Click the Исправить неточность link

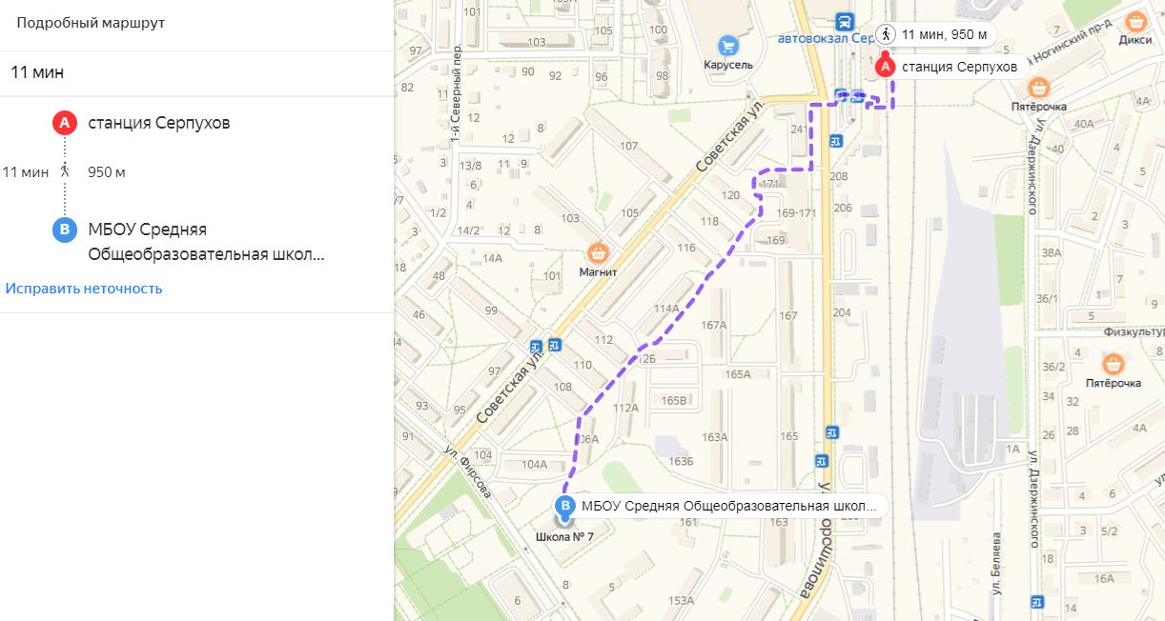(x=84, y=289)
